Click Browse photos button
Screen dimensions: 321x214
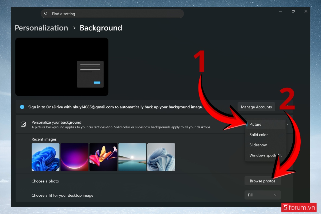click(262, 181)
